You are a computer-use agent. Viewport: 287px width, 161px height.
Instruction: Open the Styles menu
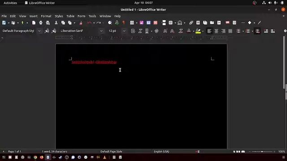coord(59,16)
